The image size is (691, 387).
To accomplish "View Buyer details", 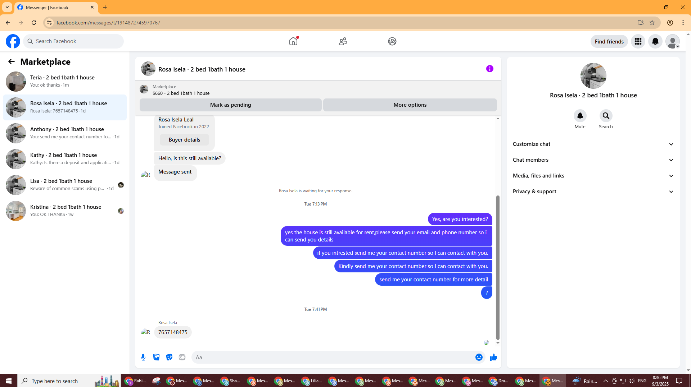I will tap(184, 140).
